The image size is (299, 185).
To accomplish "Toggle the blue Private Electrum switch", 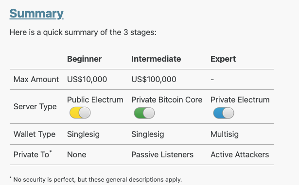I will [x=224, y=113].
